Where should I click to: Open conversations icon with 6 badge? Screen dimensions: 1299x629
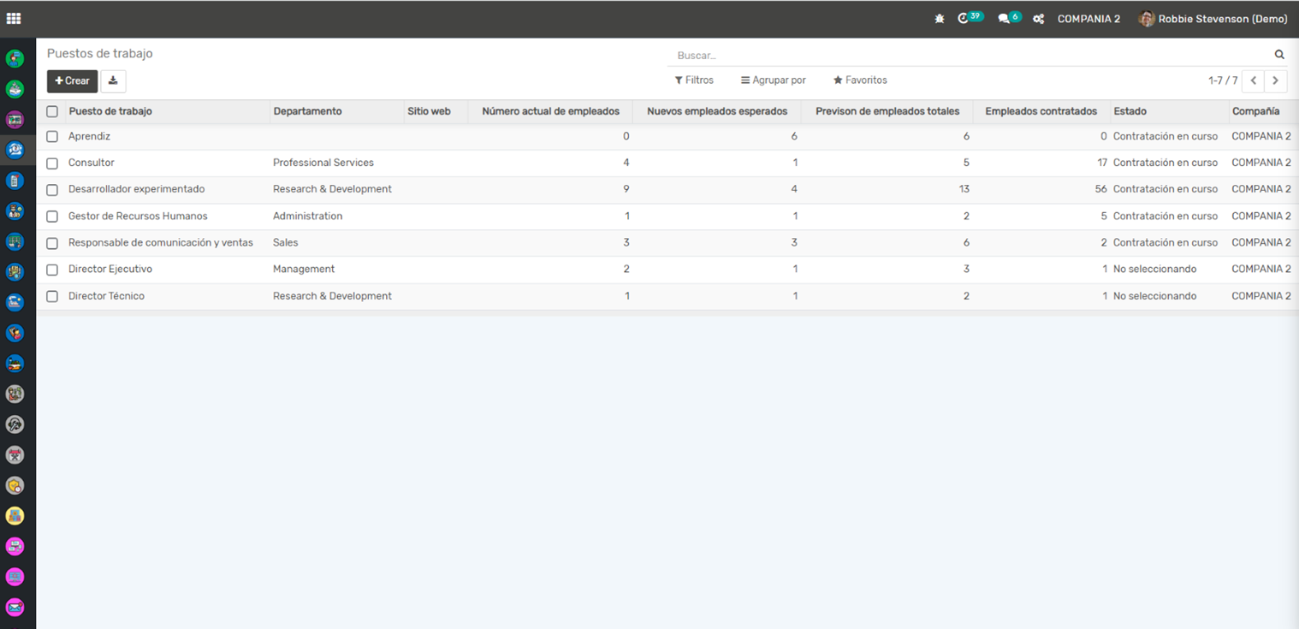[1005, 19]
